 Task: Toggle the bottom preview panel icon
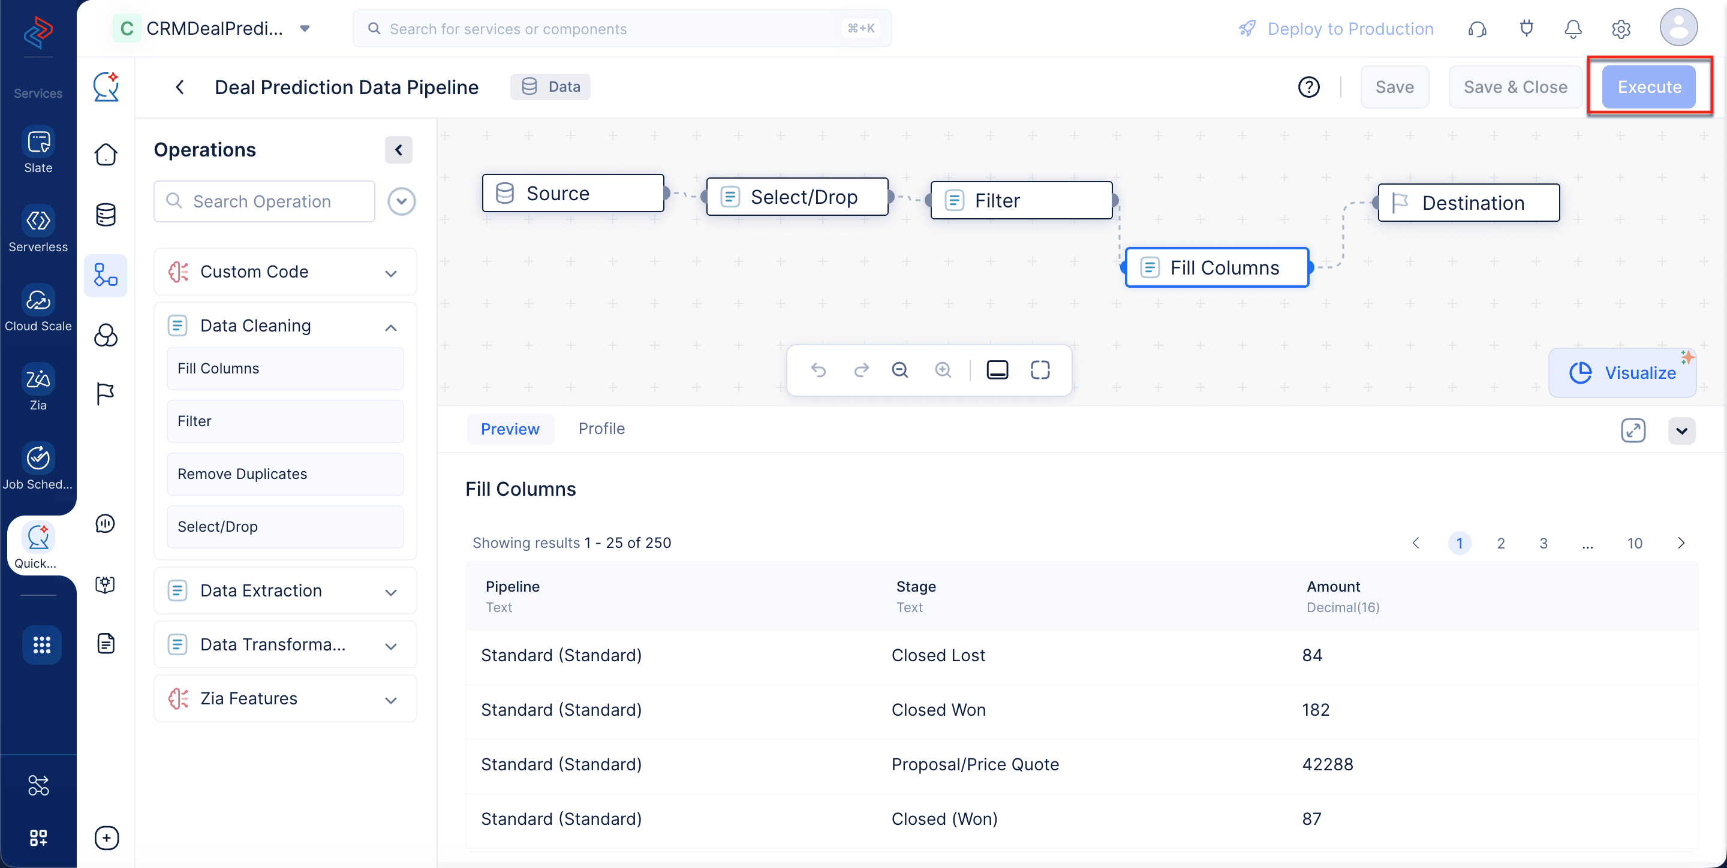tap(997, 370)
